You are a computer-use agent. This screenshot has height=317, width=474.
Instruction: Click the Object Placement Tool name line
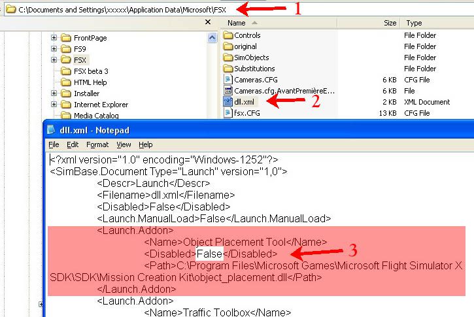coord(235,242)
